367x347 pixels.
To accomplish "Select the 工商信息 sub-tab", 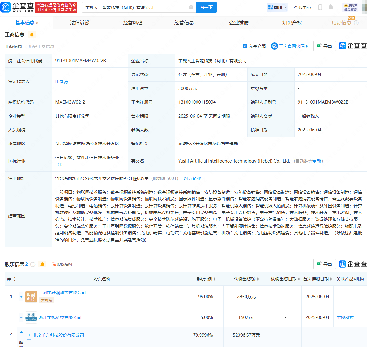I will pyautogui.click(x=13, y=46).
